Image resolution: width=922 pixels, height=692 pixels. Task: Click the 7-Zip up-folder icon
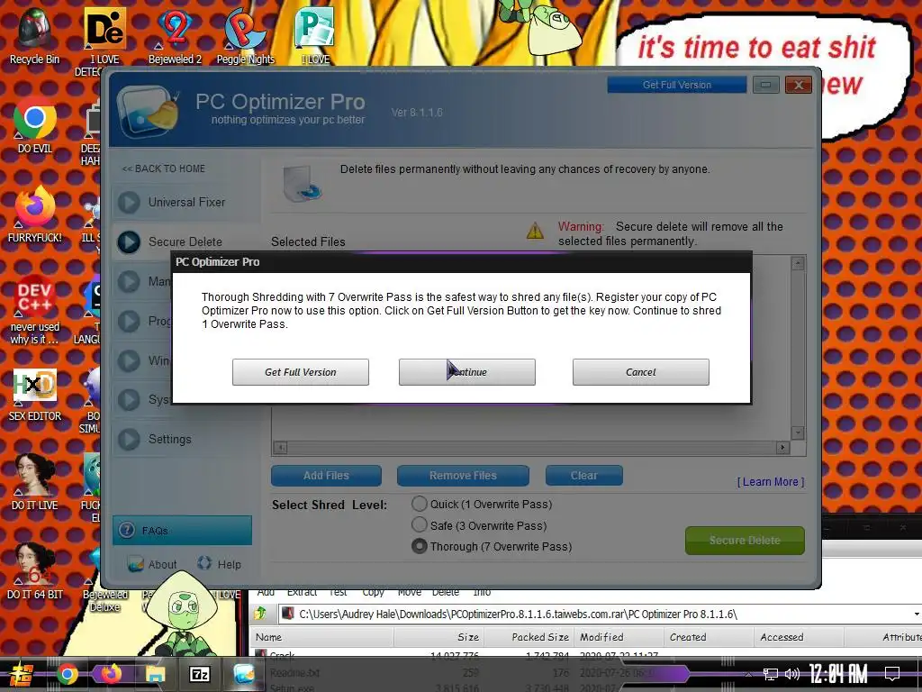(x=260, y=614)
